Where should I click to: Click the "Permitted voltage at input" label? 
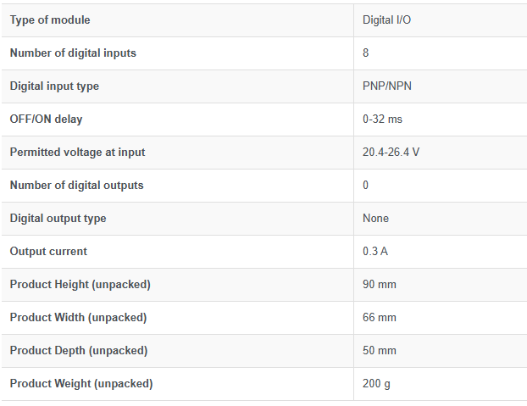click(x=77, y=152)
